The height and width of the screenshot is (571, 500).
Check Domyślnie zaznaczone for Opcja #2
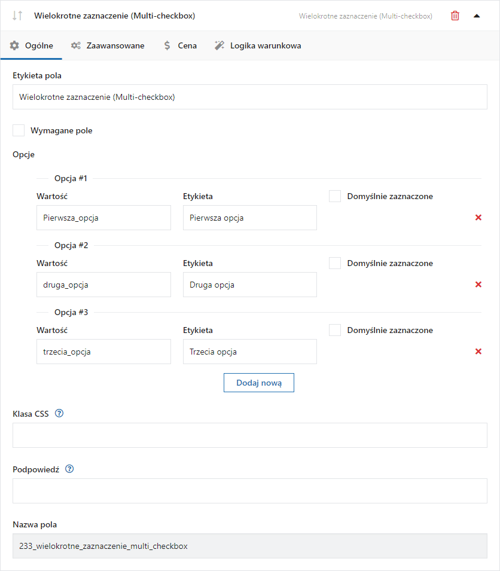(335, 263)
